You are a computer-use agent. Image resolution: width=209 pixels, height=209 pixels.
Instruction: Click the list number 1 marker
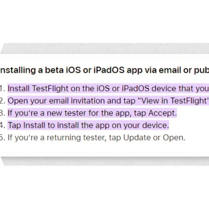(x=2, y=89)
